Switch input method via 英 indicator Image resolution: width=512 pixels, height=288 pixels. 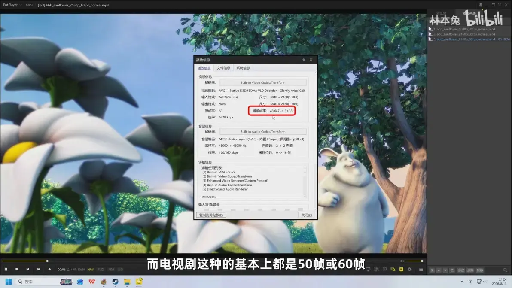pos(470,282)
